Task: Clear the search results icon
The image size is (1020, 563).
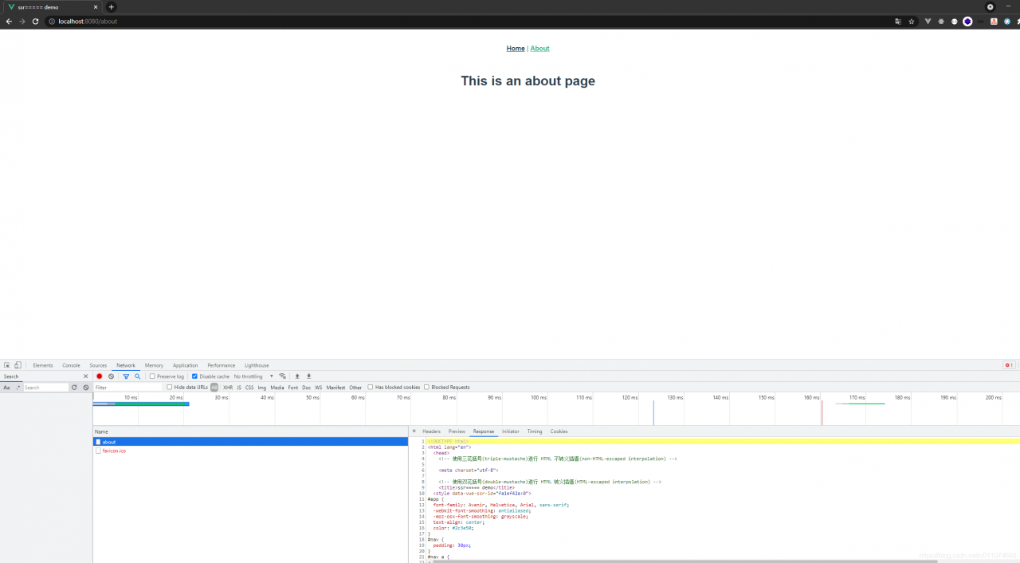Action: [86, 388]
